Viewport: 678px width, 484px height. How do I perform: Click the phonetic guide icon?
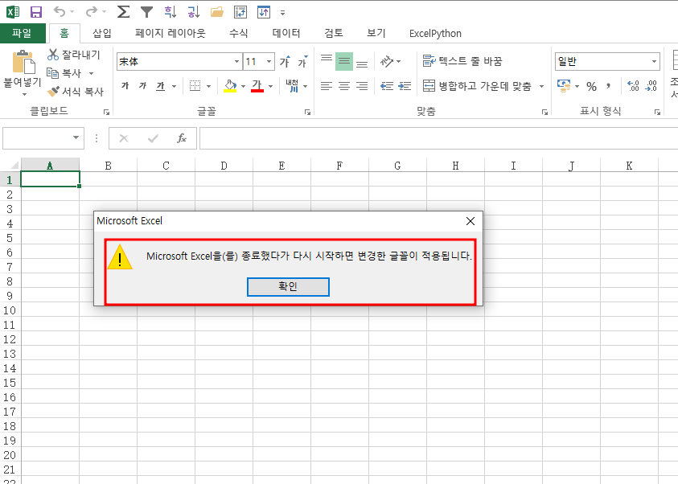pyautogui.click(x=292, y=86)
